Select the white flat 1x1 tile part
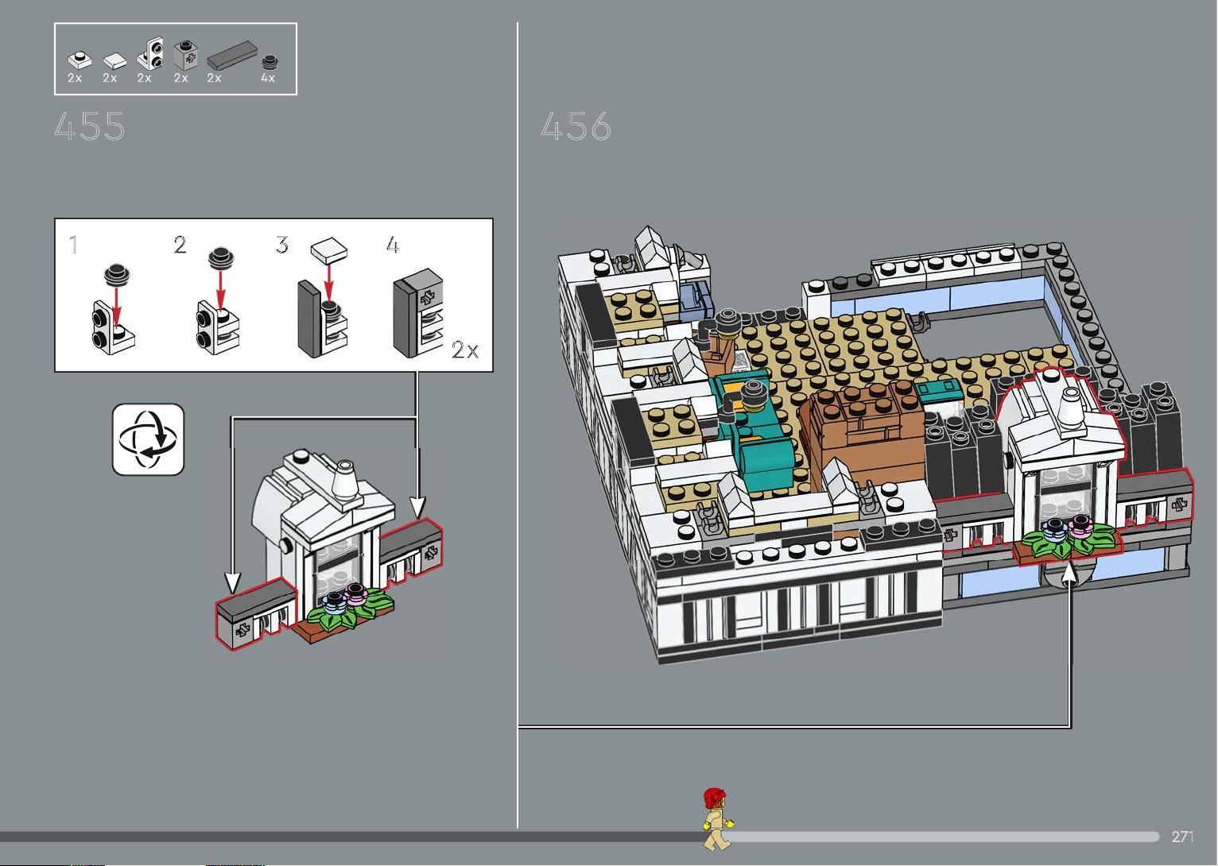The height and width of the screenshot is (866, 1218). tap(114, 60)
